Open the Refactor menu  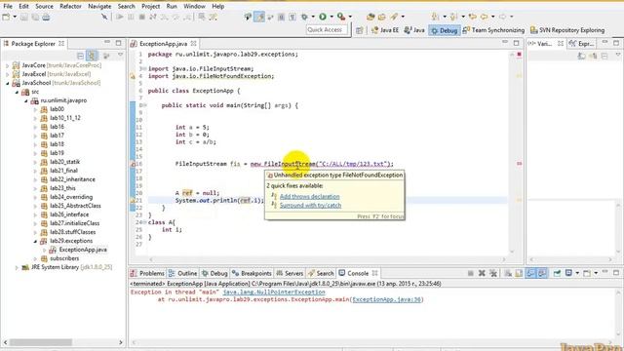[x=70, y=6]
